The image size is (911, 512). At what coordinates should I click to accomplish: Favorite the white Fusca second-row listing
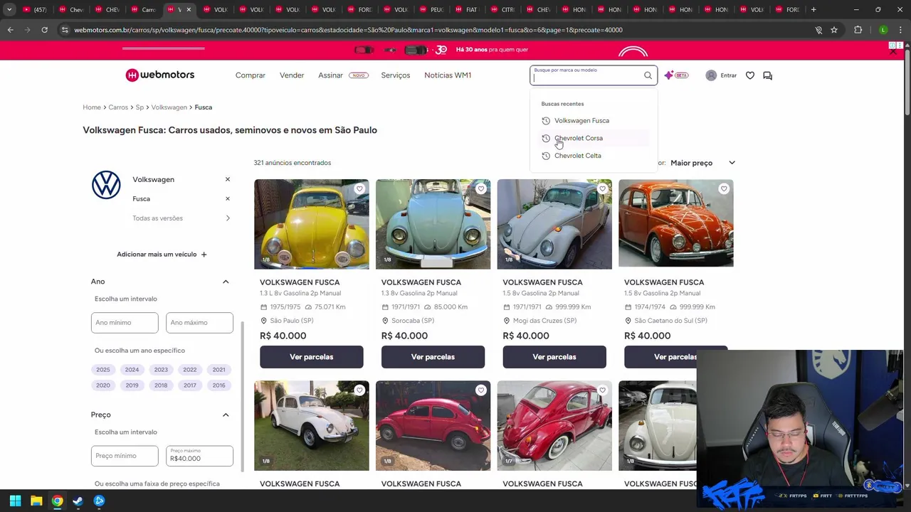click(359, 390)
